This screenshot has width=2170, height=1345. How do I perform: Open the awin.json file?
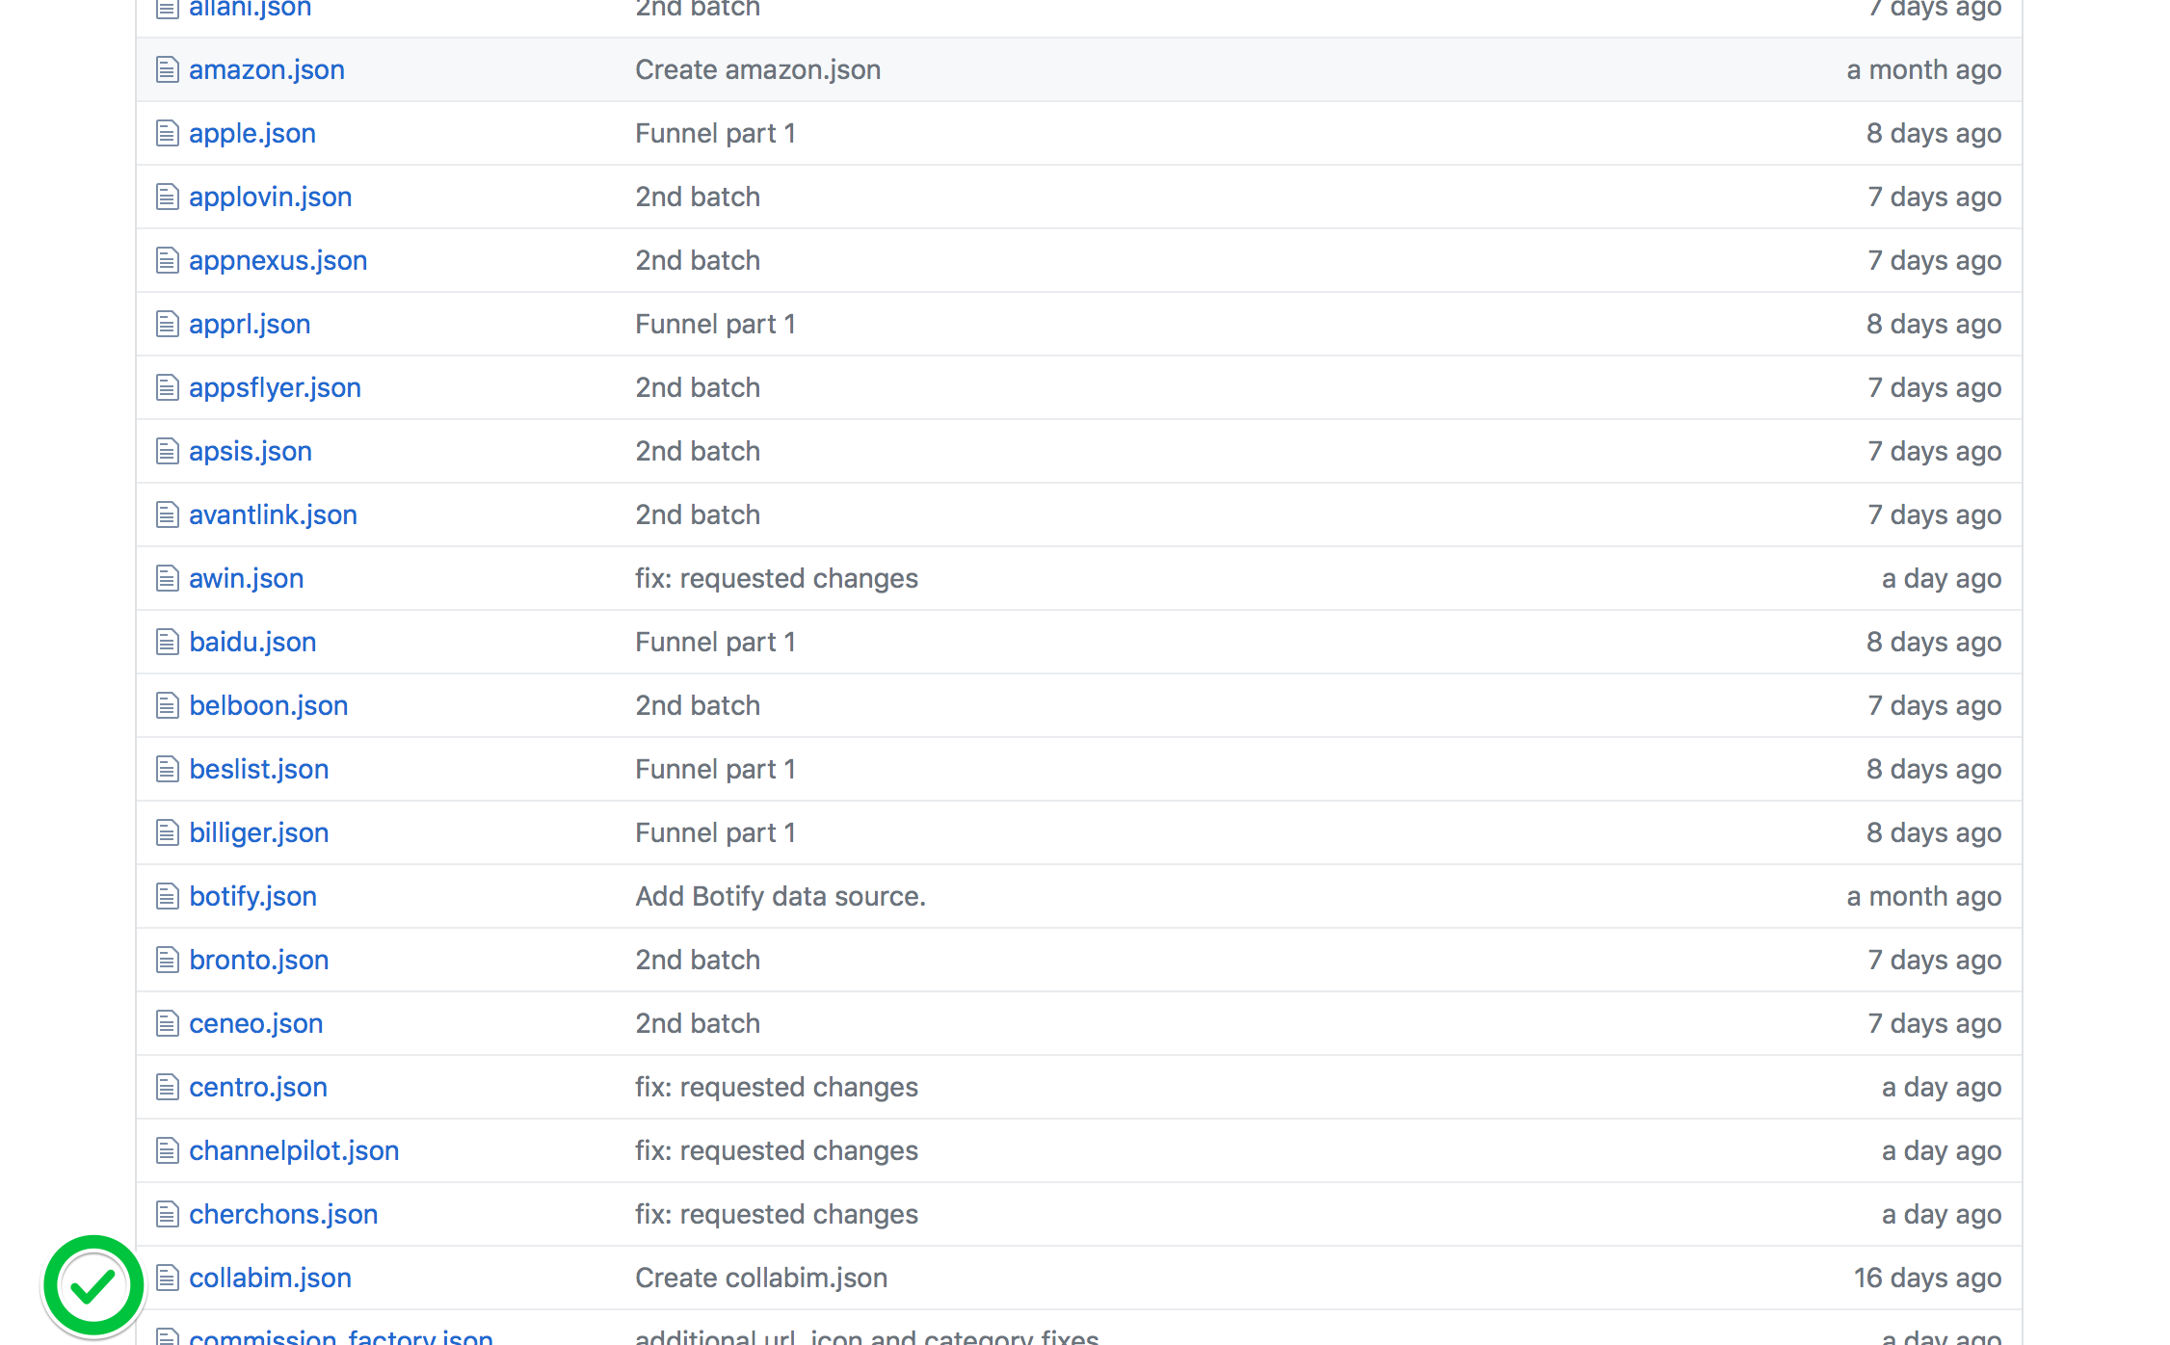[247, 578]
